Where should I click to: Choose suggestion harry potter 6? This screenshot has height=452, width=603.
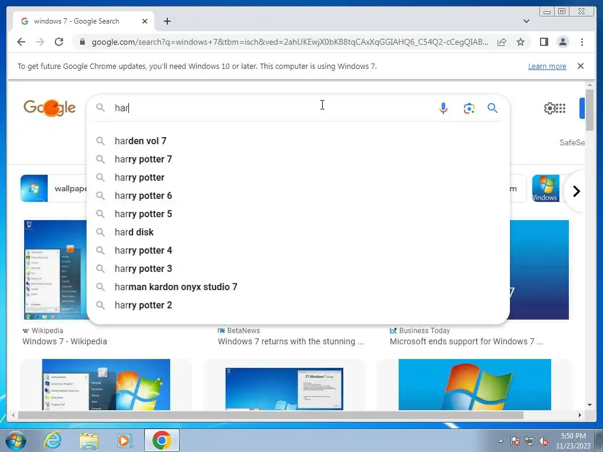point(298,195)
